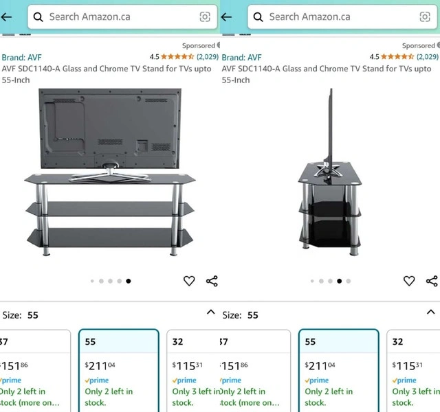
Task: Open Brand: AVF link on left screen
Action: [x=22, y=58]
